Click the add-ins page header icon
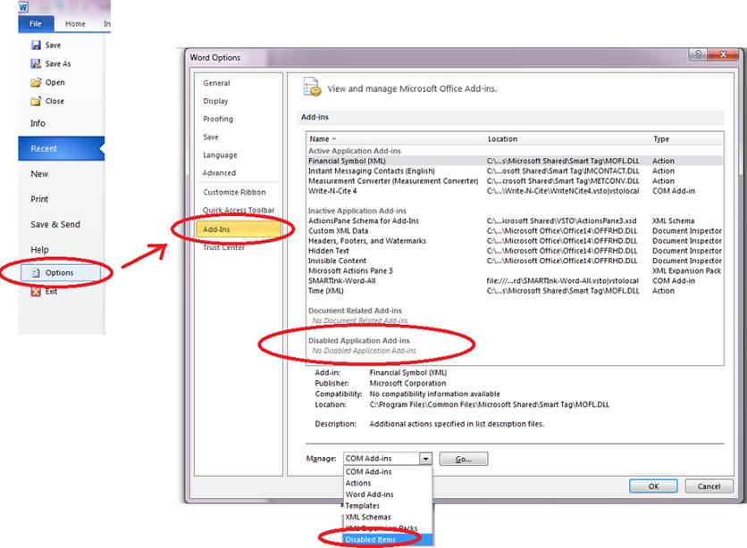747x548 pixels. 313,87
